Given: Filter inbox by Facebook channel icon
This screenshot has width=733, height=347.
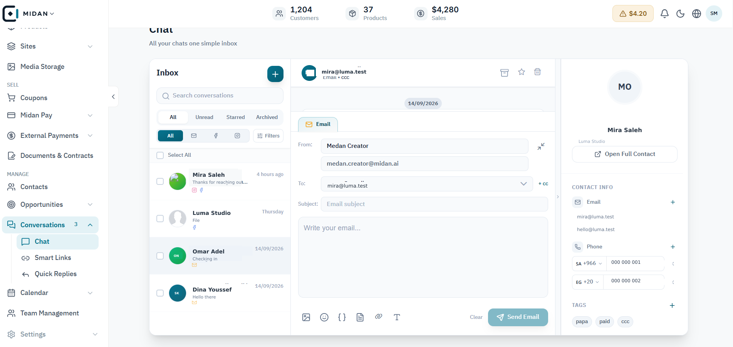Looking at the screenshot, I should (x=216, y=136).
